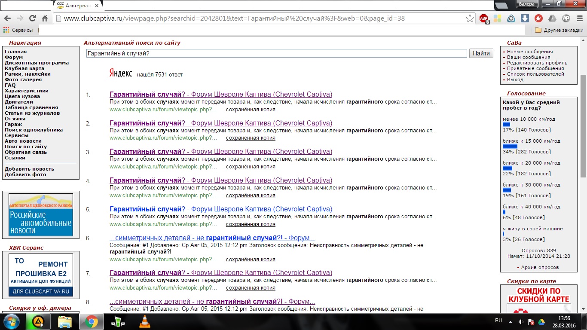
Task: Open Новые сообщения in user panel
Action: (530, 52)
